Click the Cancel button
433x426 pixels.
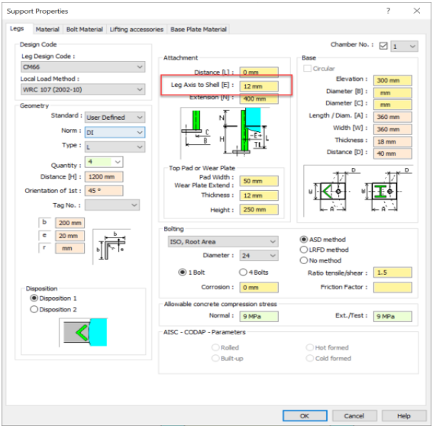click(x=354, y=416)
